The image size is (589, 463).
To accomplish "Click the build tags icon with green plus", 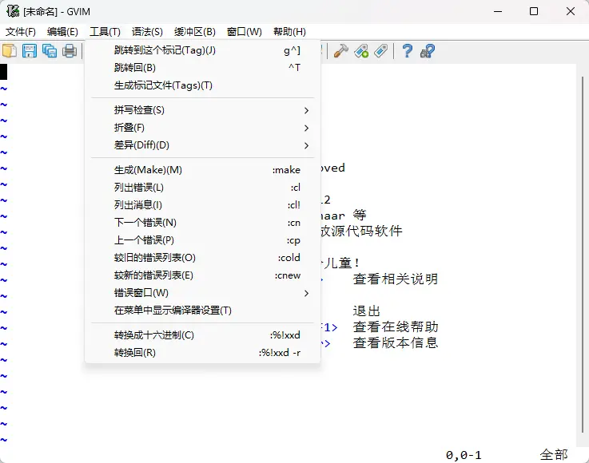I will [361, 50].
